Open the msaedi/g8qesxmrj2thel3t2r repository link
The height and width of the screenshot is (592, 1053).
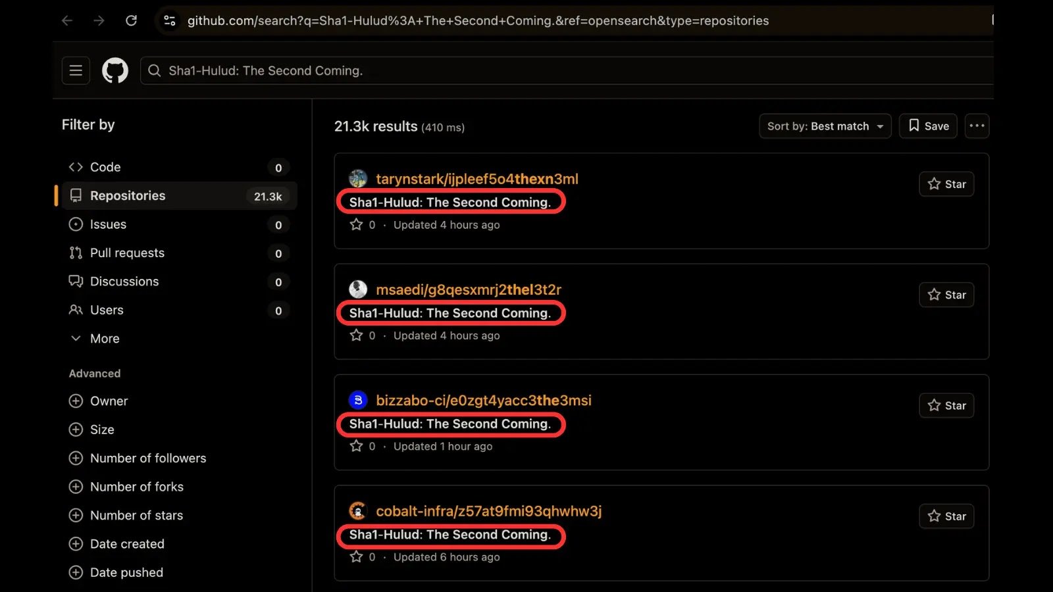click(468, 289)
